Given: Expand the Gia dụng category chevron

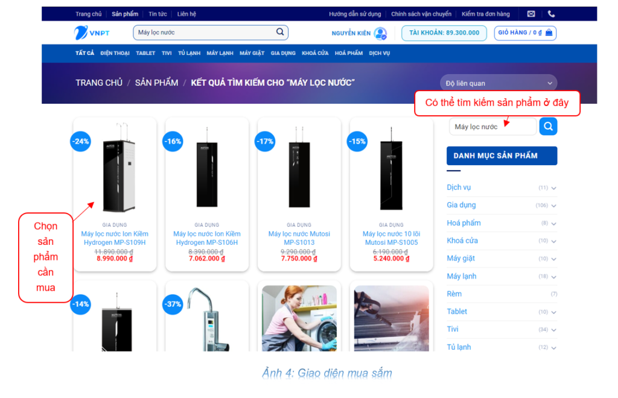Looking at the screenshot, I should (553, 206).
